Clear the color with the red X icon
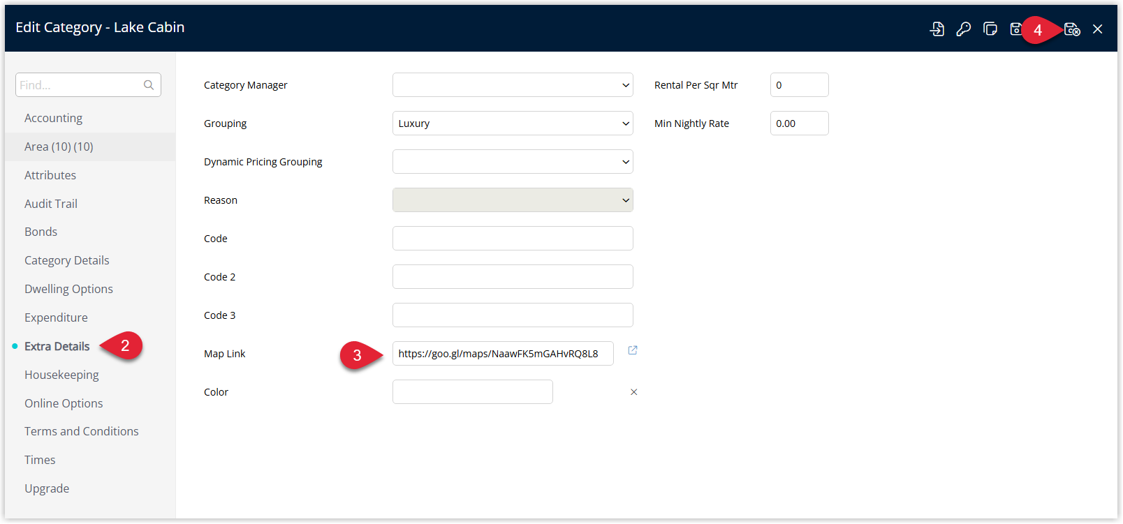This screenshot has height=524, width=1123. tap(634, 392)
